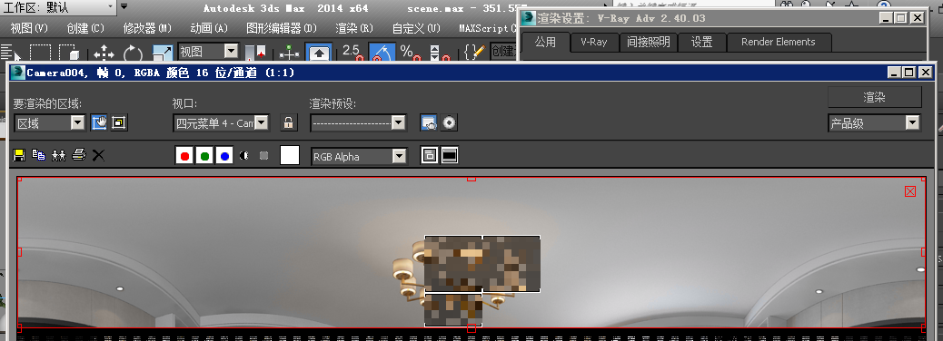Open render setup dialog icon
The height and width of the screenshot is (341, 943).
point(429,123)
